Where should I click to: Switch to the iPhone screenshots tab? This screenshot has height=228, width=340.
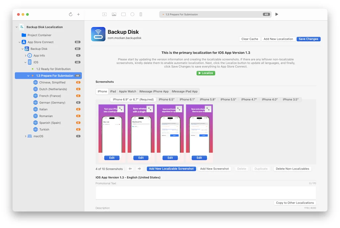[102, 91]
